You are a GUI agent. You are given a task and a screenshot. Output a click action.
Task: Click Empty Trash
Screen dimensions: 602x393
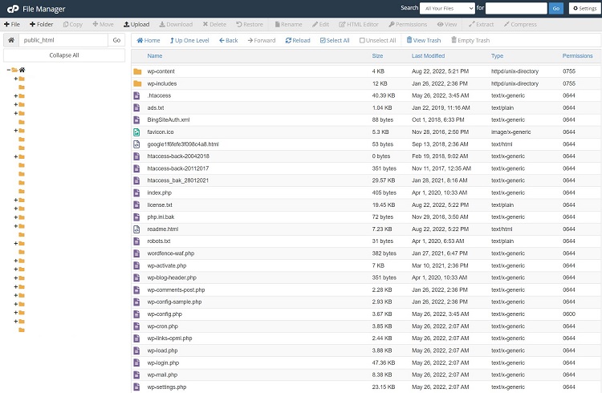[x=470, y=40]
